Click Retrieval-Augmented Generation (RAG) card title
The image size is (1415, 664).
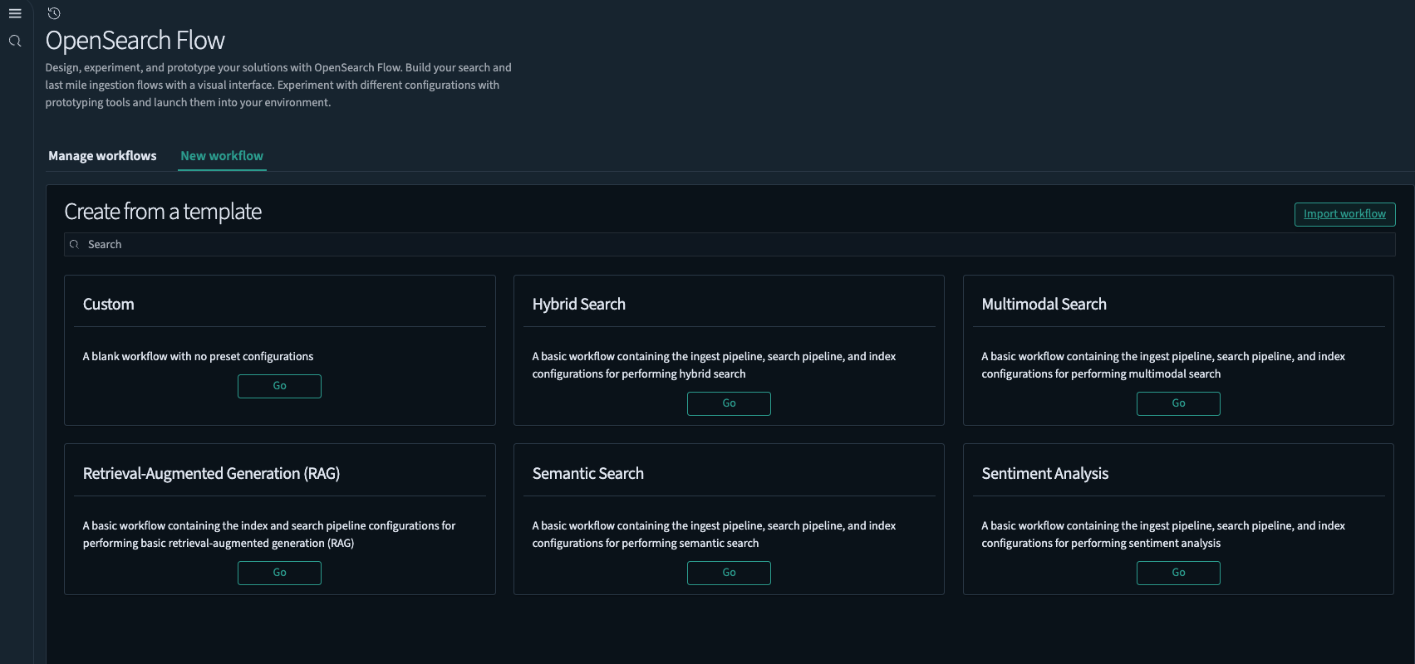tap(211, 474)
